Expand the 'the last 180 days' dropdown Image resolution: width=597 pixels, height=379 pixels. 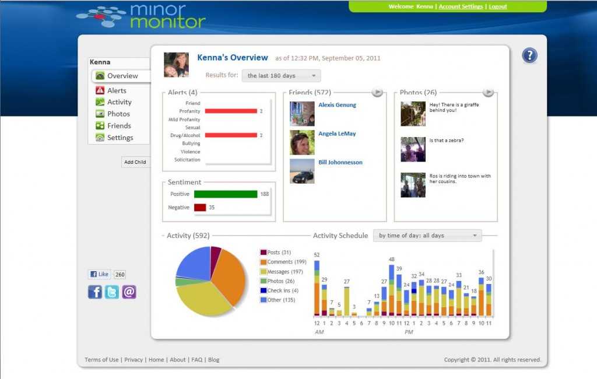281,76
